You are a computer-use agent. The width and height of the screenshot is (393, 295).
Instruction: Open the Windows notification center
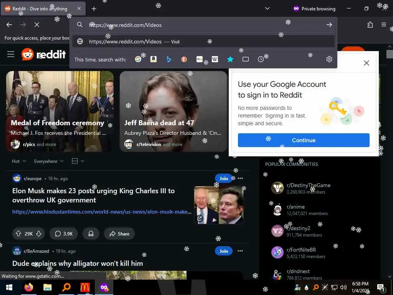381,287
